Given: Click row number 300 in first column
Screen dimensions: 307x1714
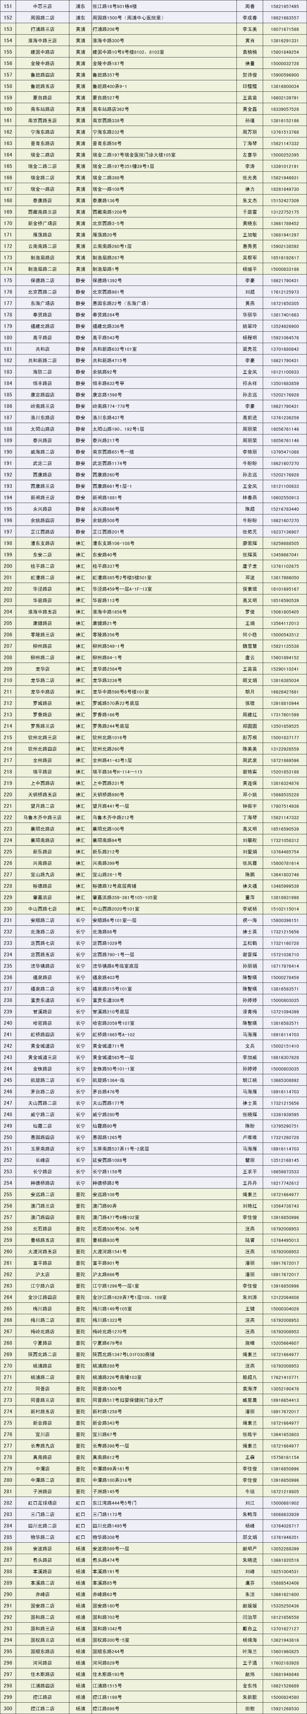Looking at the screenshot, I should 8,1708.
